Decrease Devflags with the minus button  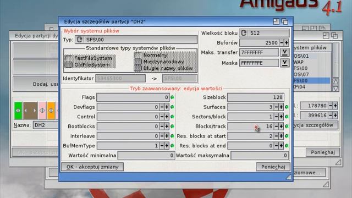coord(162,107)
